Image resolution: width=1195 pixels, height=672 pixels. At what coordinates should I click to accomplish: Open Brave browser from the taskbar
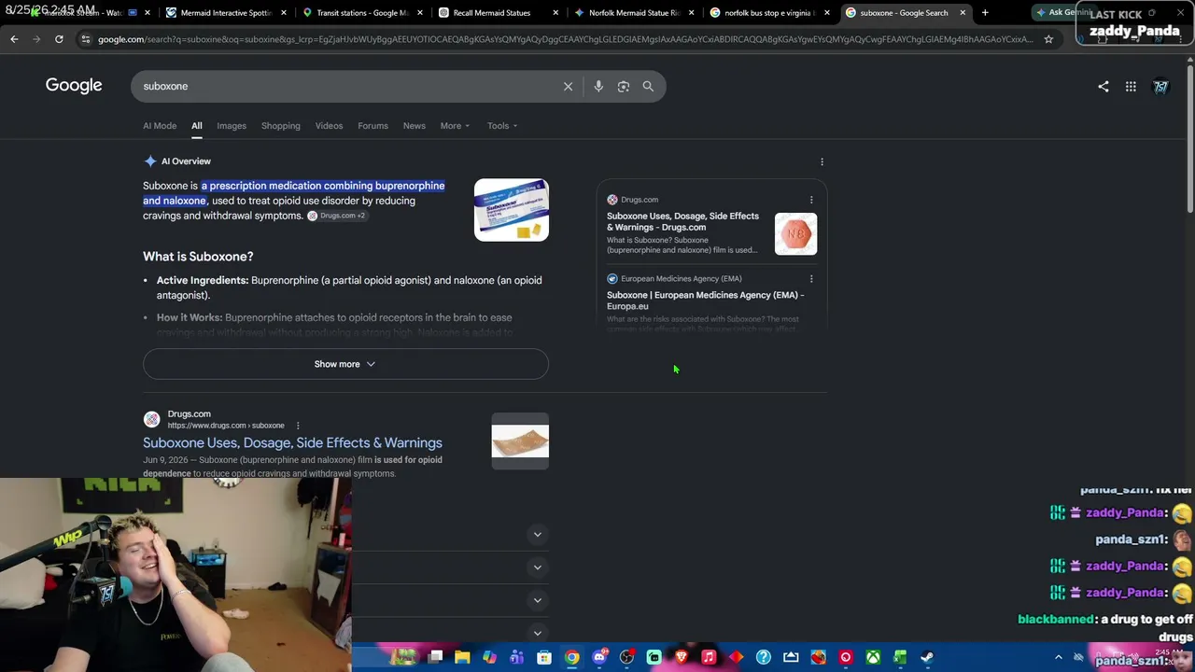click(x=682, y=657)
